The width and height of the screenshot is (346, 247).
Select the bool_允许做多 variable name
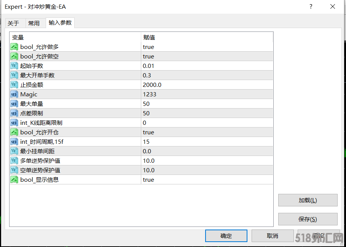(x=39, y=47)
